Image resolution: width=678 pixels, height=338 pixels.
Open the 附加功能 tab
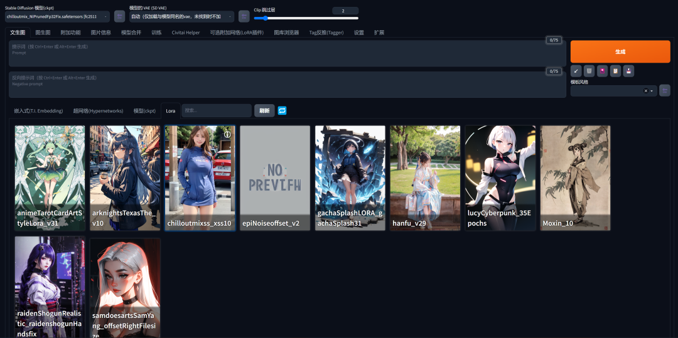[70, 33]
